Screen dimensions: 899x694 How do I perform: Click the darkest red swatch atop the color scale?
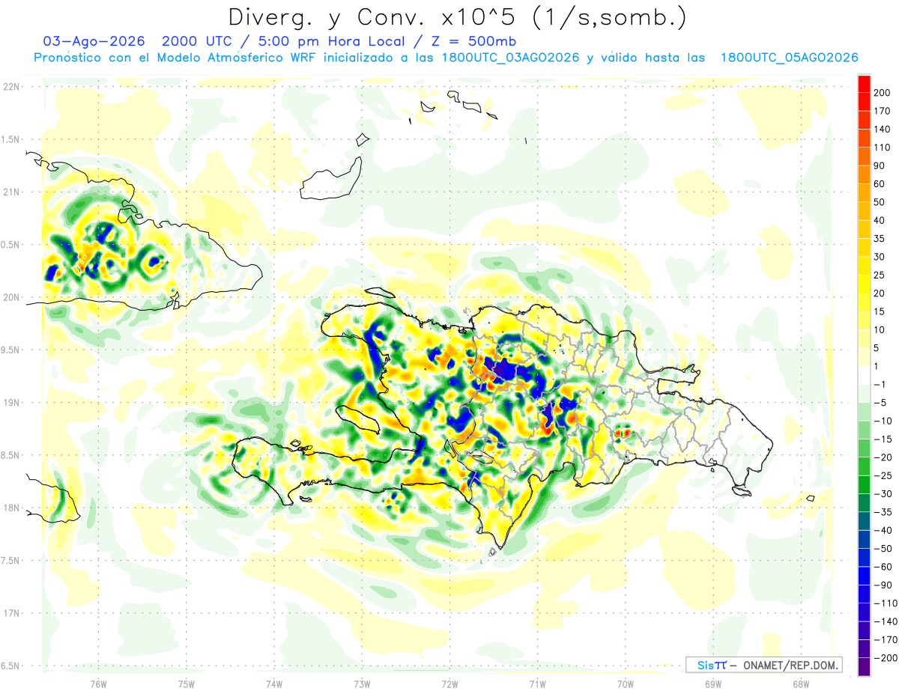pos(865,83)
